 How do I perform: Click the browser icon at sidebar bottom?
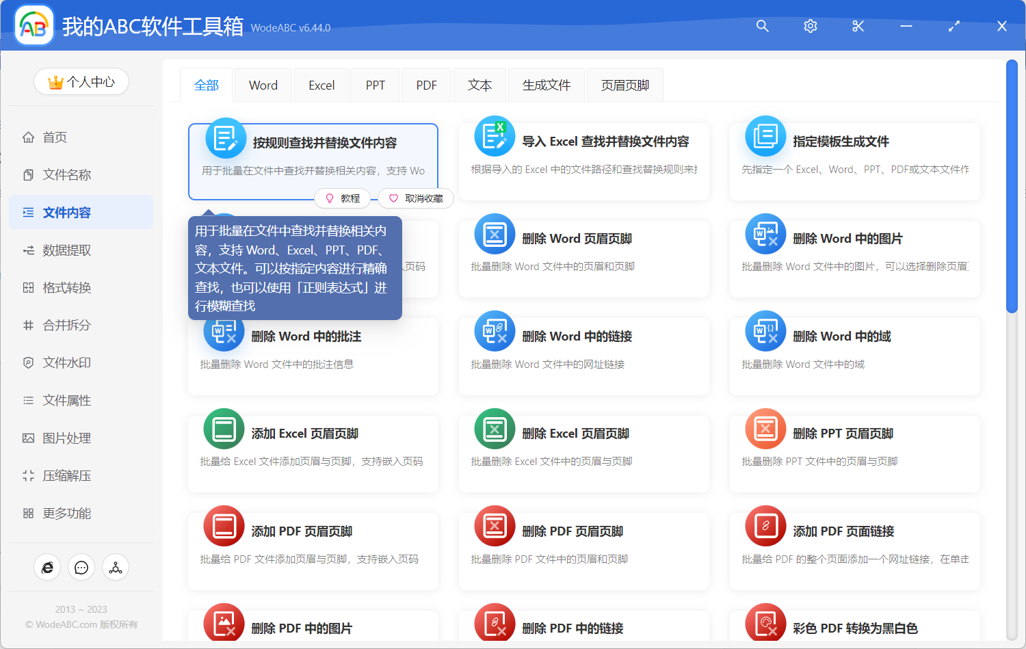click(x=47, y=567)
